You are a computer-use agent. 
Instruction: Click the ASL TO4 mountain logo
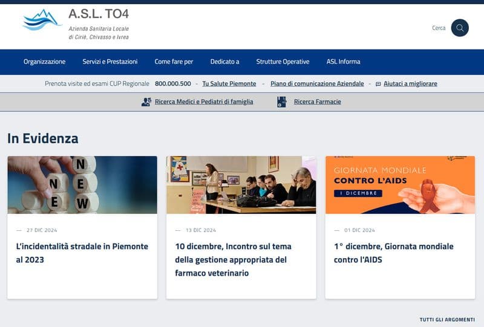pos(41,20)
